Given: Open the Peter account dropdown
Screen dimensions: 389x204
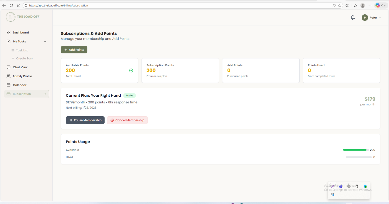Looking at the screenshot, I should [372, 18].
